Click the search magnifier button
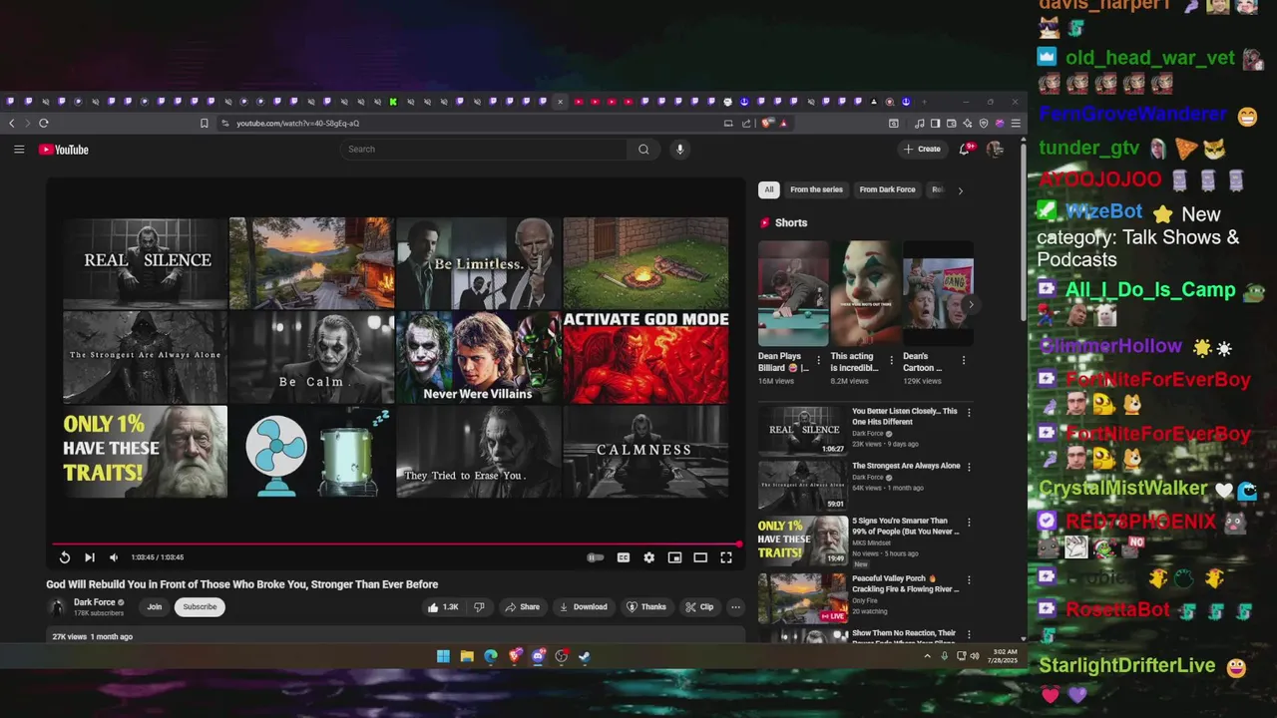This screenshot has width=1277, height=718. coord(643,150)
